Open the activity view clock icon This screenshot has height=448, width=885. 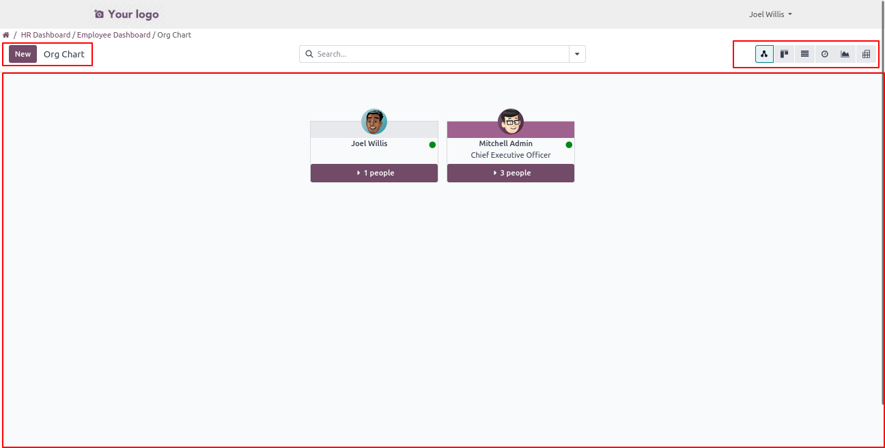(x=825, y=54)
